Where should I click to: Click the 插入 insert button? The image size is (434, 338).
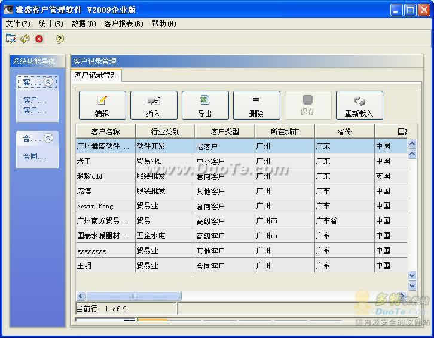point(154,105)
